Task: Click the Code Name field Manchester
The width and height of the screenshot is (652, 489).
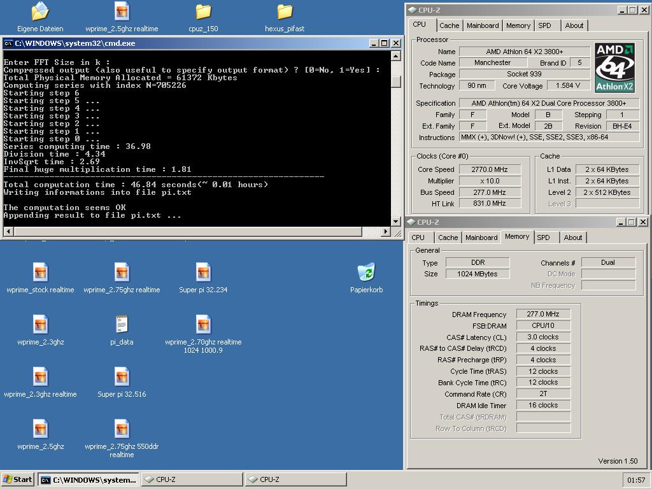Action: pyautogui.click(x=493, y=62)
